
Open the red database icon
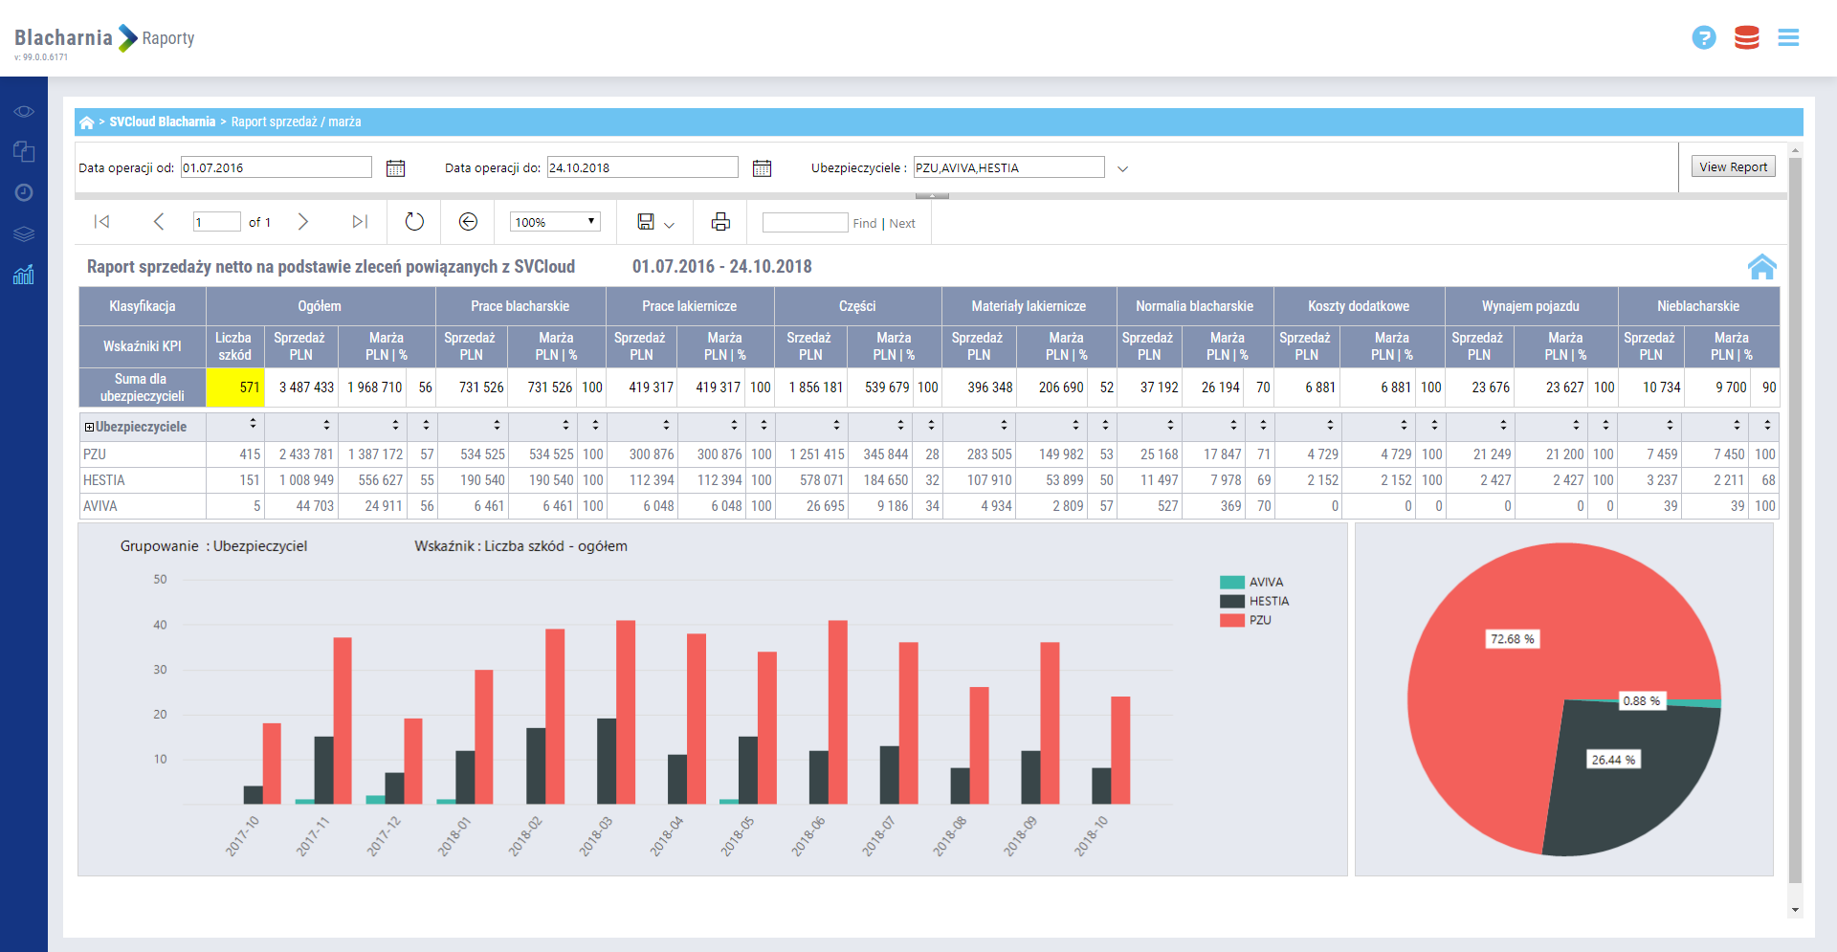(1746, 38)
